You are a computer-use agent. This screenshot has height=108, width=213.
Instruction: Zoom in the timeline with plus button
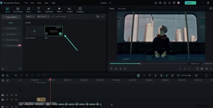click(x=196, y=76)
